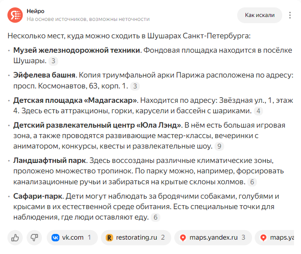Viewport: 301px width, 254px height.
Task: Click the restorating.ru R icon
Action: pyautogui.click(x=109, y=238)
